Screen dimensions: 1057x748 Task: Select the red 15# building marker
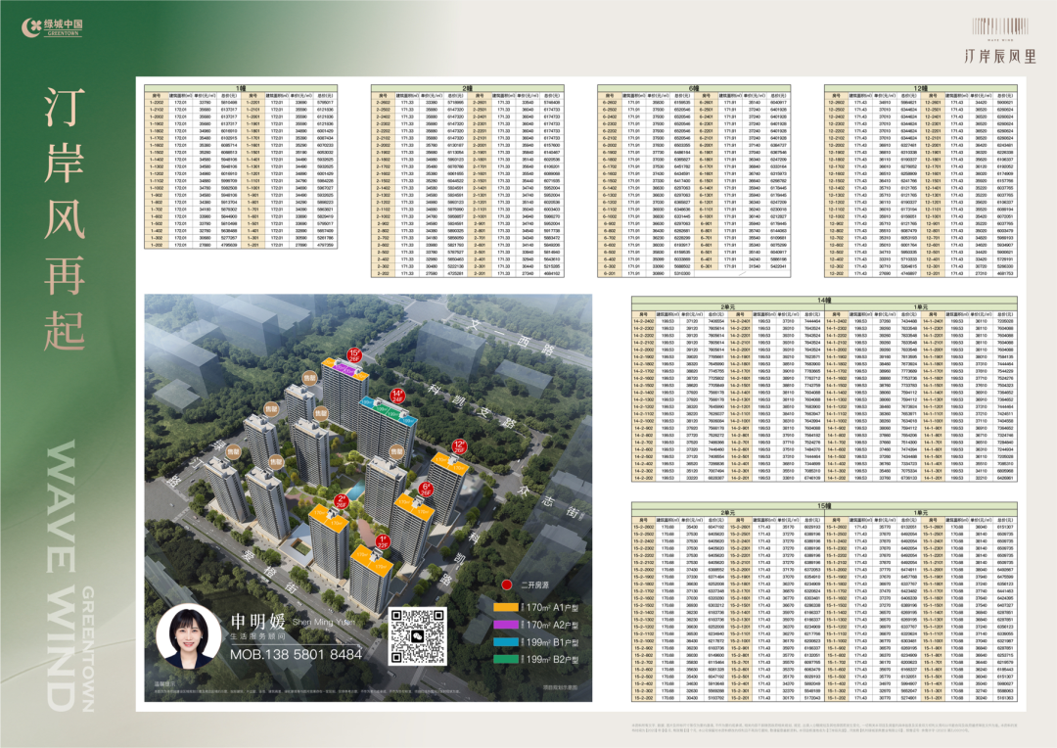tap(354, 355)
